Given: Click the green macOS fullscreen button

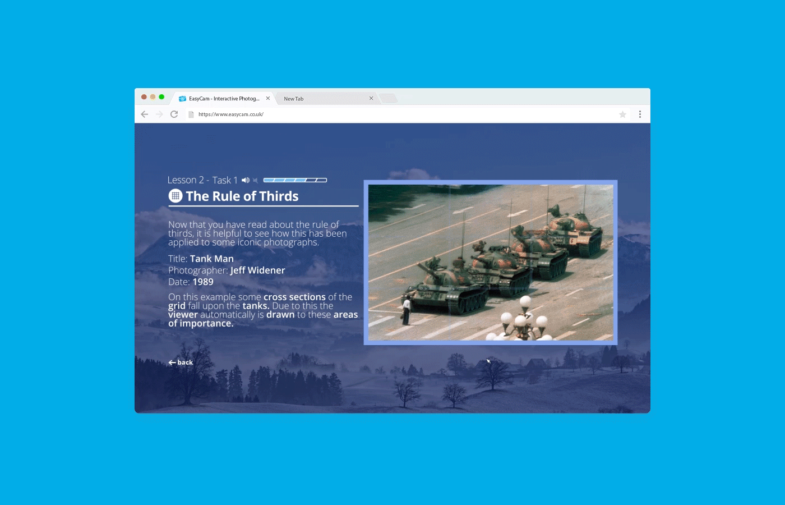Looking at the screenshot, I should point(161,97).
